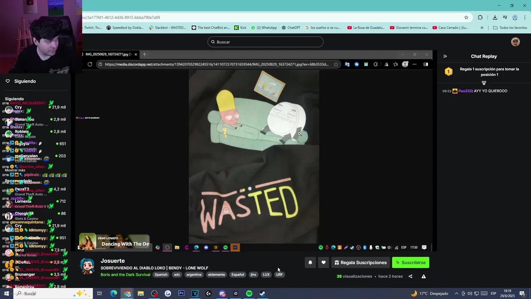Open Speedtest by Ookla bookmark
531x299 pixels.
coord(125,28)
